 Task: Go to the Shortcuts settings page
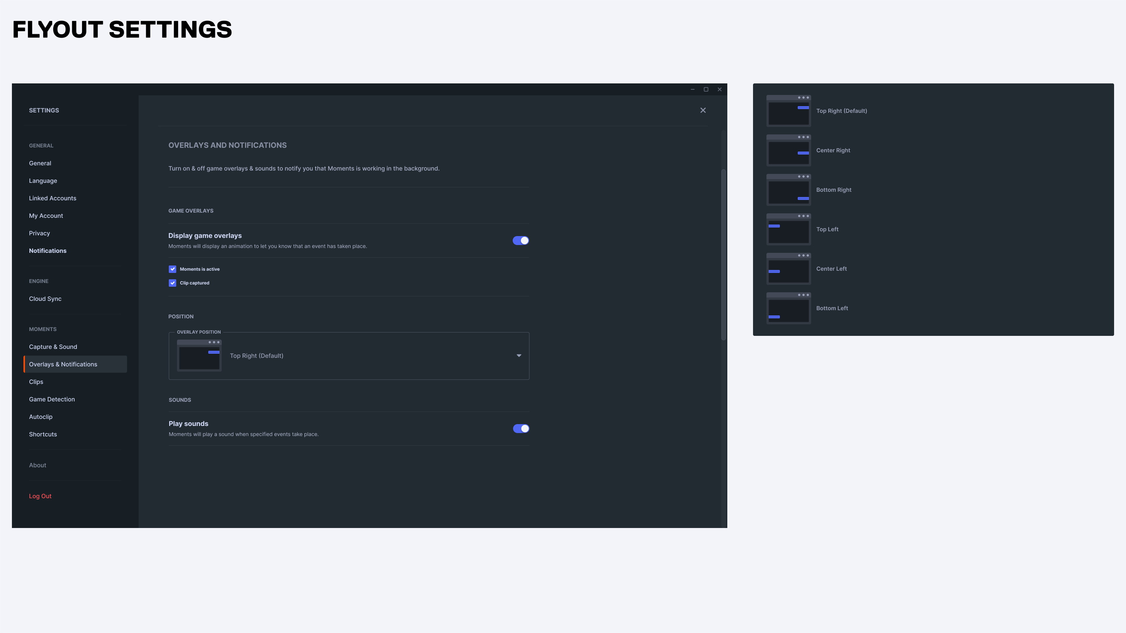point(43,434)
